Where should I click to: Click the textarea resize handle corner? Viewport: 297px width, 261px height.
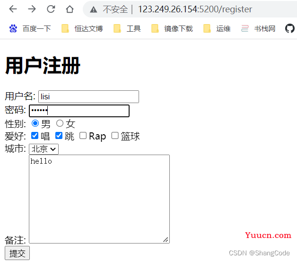(x=166, y=240)
